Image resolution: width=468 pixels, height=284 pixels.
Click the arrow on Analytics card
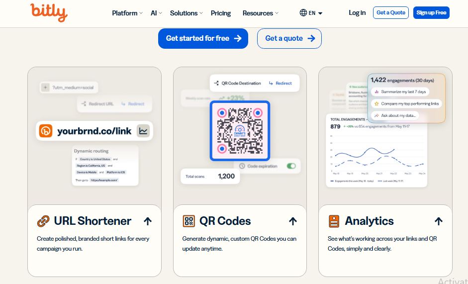[439, 221]
